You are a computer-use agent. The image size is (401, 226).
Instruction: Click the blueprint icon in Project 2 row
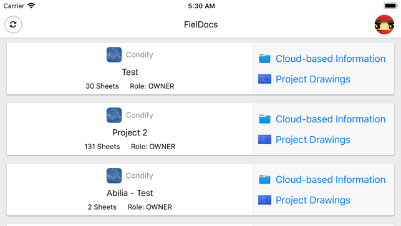(264, 139)
